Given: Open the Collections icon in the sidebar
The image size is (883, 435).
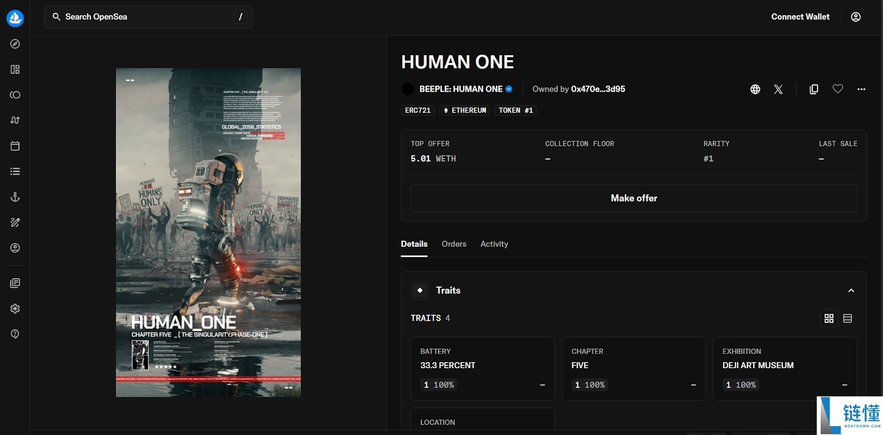Looking at the screenshot, I should 15,70.
